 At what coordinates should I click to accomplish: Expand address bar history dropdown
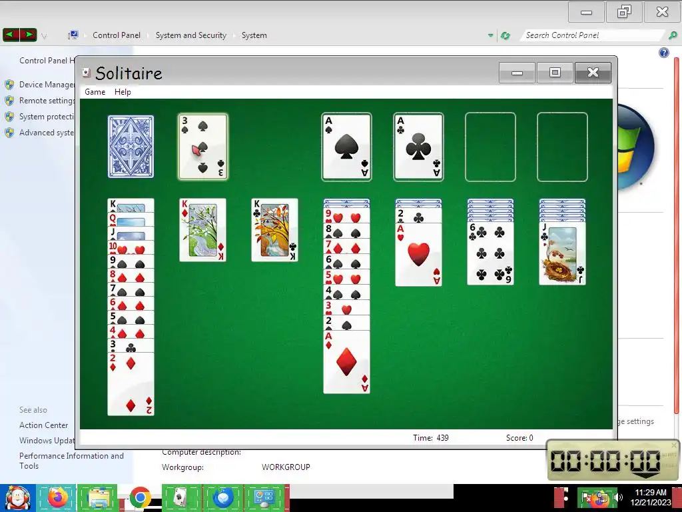pos(491,35)
